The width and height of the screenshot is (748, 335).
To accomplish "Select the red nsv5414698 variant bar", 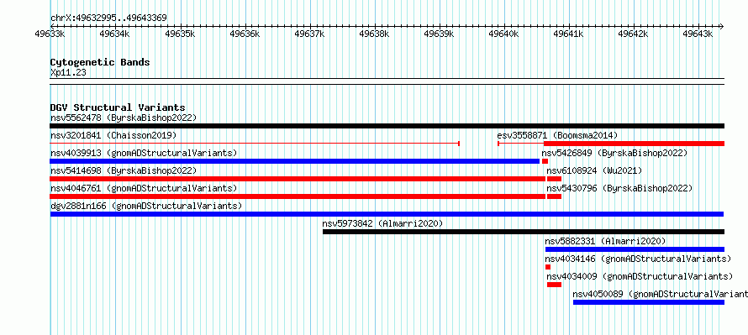I will click(298, 179).
